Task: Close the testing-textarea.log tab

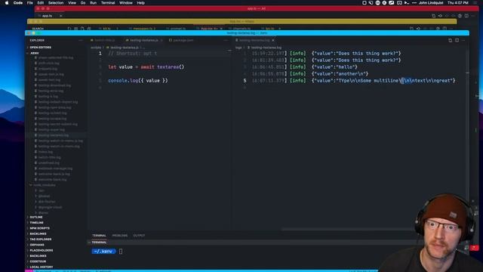Action: pyautogui.click(x=273, y=40)
